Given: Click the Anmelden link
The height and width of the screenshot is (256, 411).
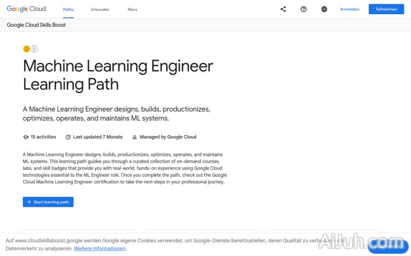Looking at the screenshot, I should coord(350,9).
